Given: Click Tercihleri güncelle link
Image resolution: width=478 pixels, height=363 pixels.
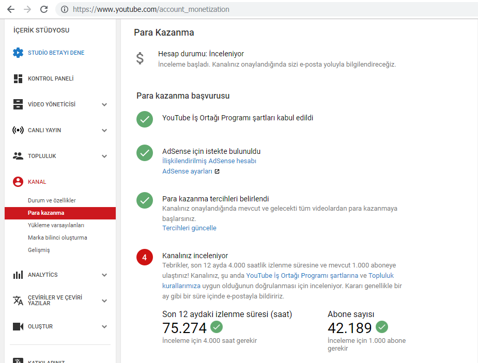Looking at the screenshot, I should pyautogui.click(x=189, y=228).
